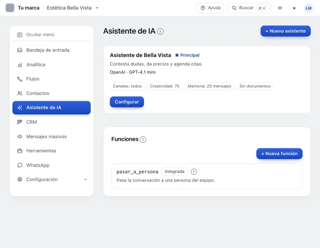Click info icon next to Asistente de IA heading
The width and height of the screenshot is (320, 248).
(160, 32)
